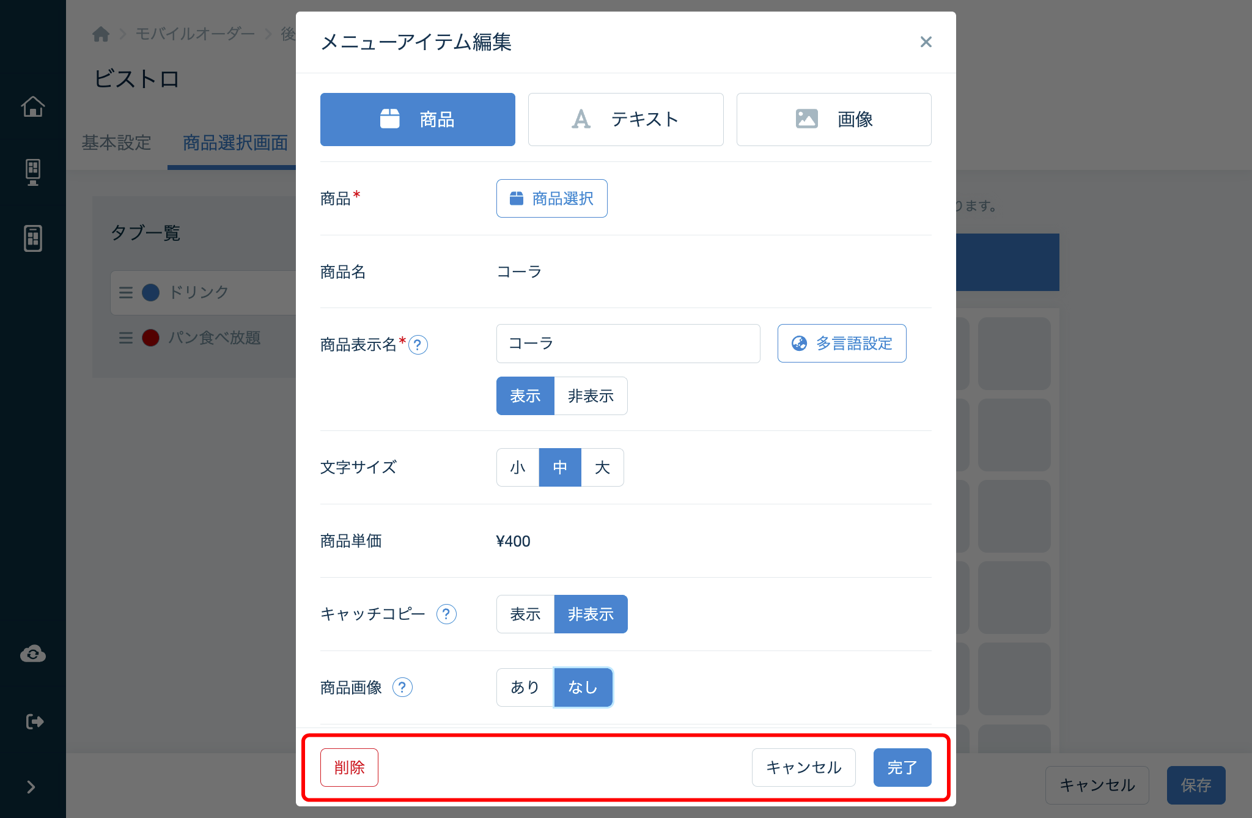
Task: Enable 商品画像 by selecting あり
Action: click(x=523, y=687)
